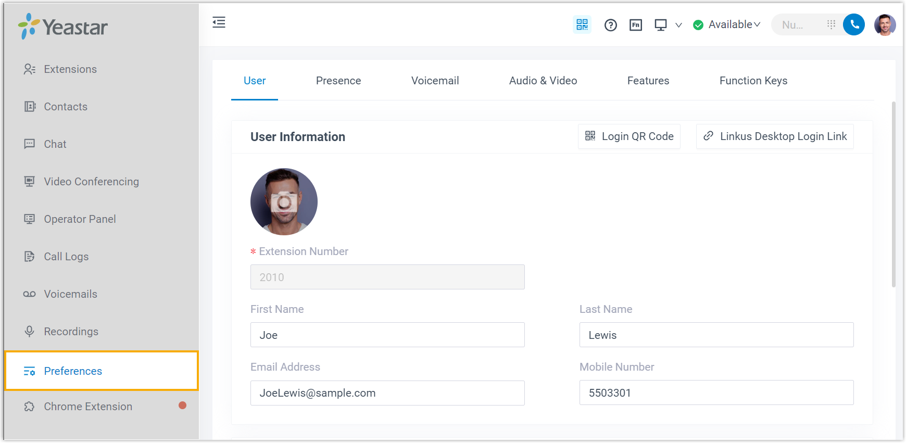The image size is (906, 443).
Task: Click the First Name field containing Joe
Action: (387, 335)
